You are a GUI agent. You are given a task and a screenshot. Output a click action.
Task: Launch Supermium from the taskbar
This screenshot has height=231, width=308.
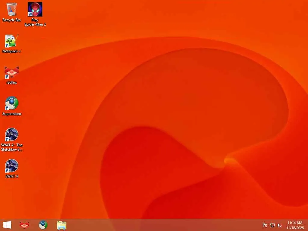43,225
